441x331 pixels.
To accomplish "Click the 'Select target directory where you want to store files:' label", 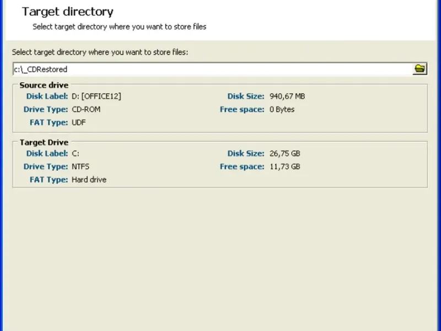I will pos(100,52).
